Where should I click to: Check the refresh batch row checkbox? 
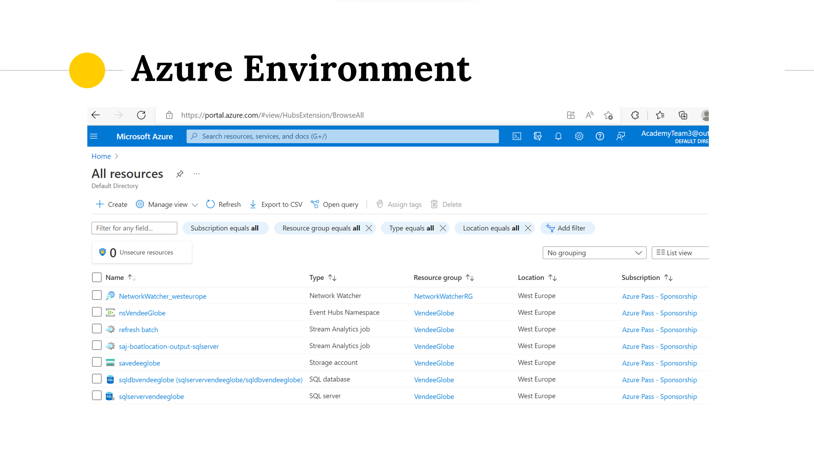coord(97,329)
